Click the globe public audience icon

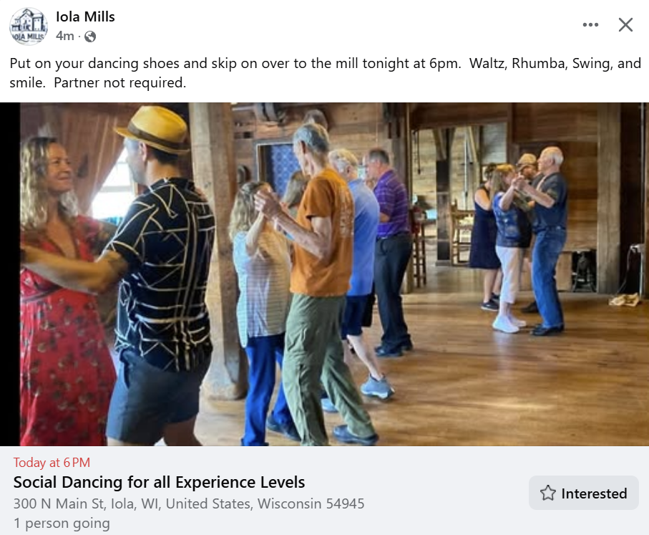tap(89, 36)
